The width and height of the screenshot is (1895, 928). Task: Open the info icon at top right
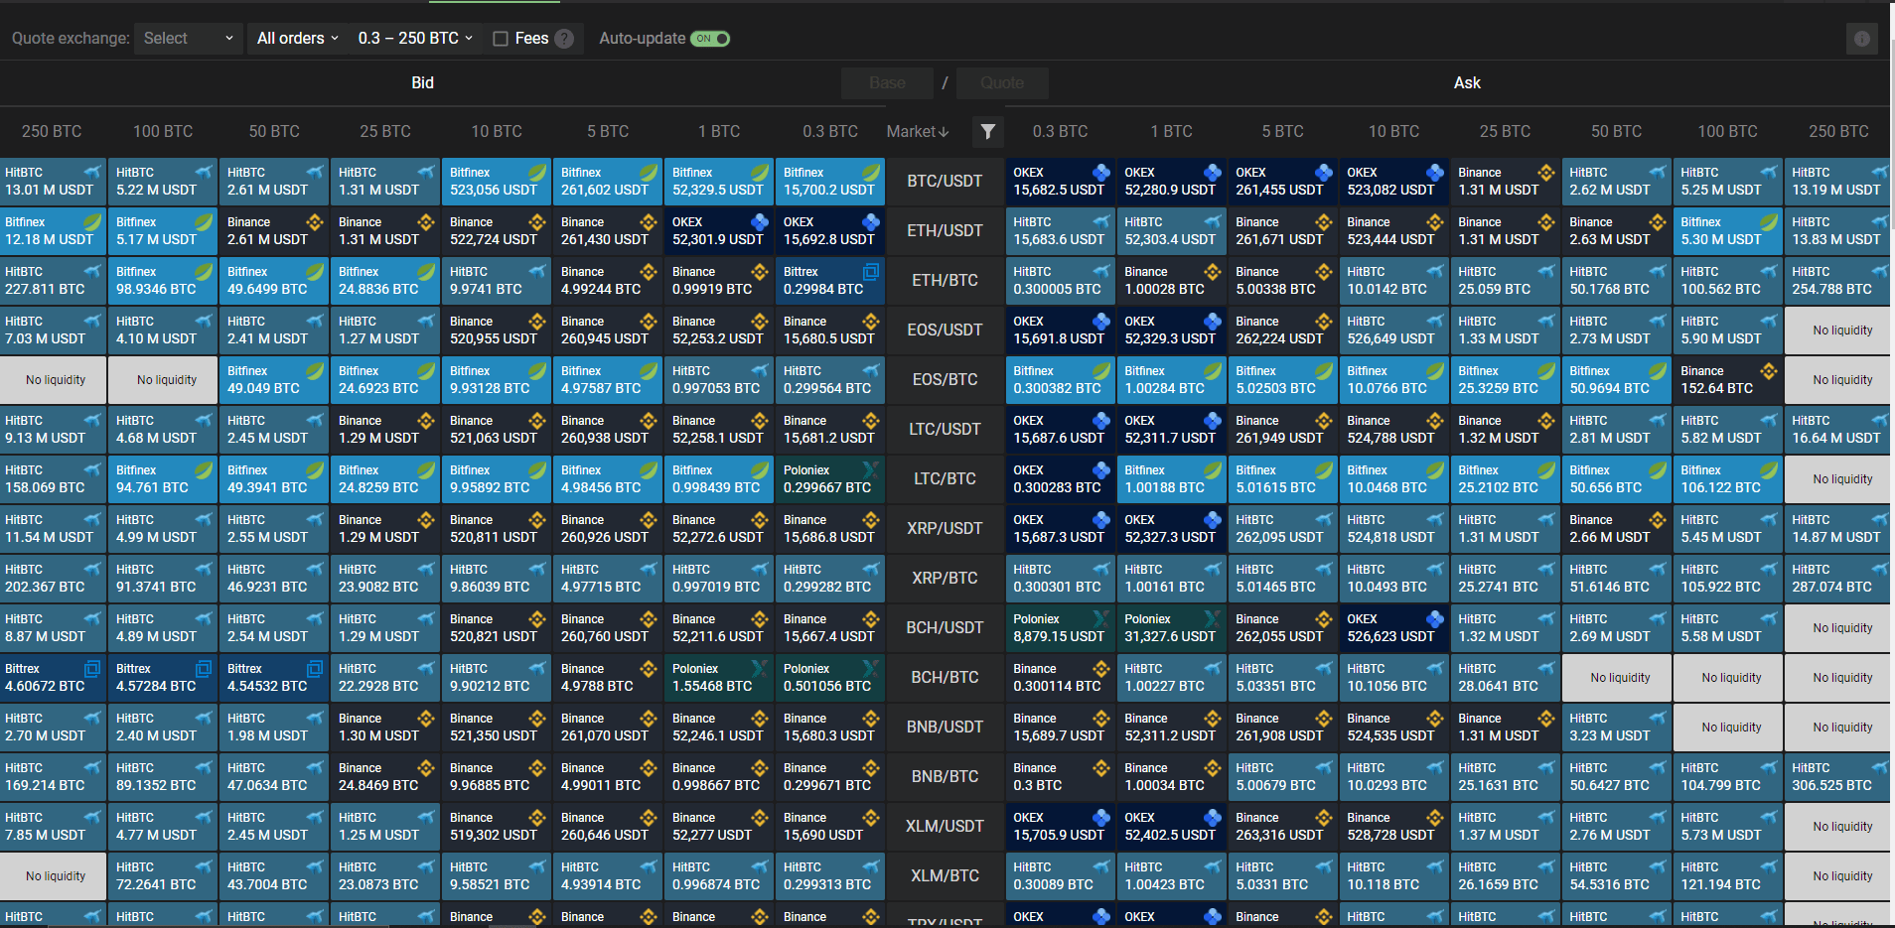(x=1861, y=39)
